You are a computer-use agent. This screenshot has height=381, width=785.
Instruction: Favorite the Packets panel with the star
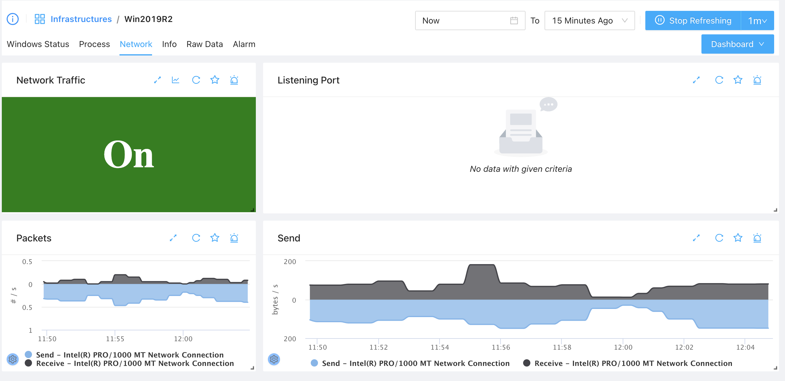point(215,238)
